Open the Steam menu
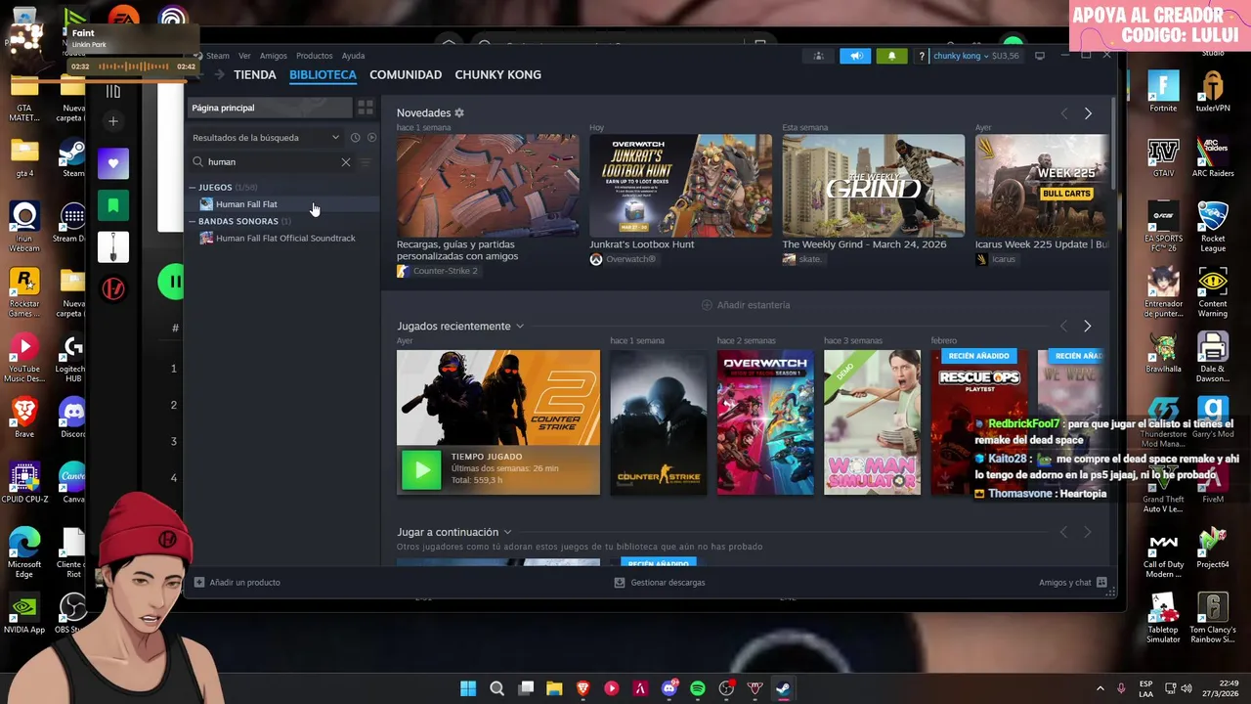Screen dimensions: 1251x704 tap(217, 56)
